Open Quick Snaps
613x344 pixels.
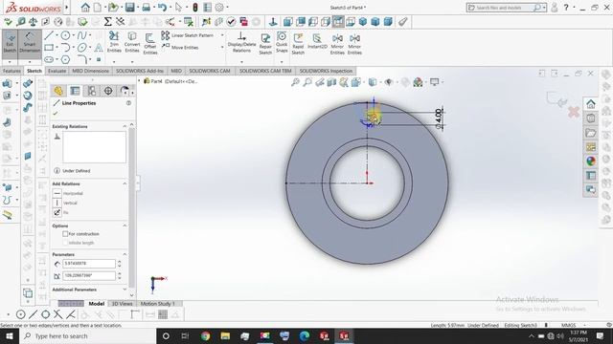pos(282,42)
